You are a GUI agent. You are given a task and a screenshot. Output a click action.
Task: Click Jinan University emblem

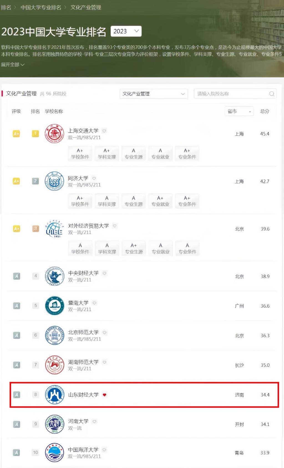54,306
